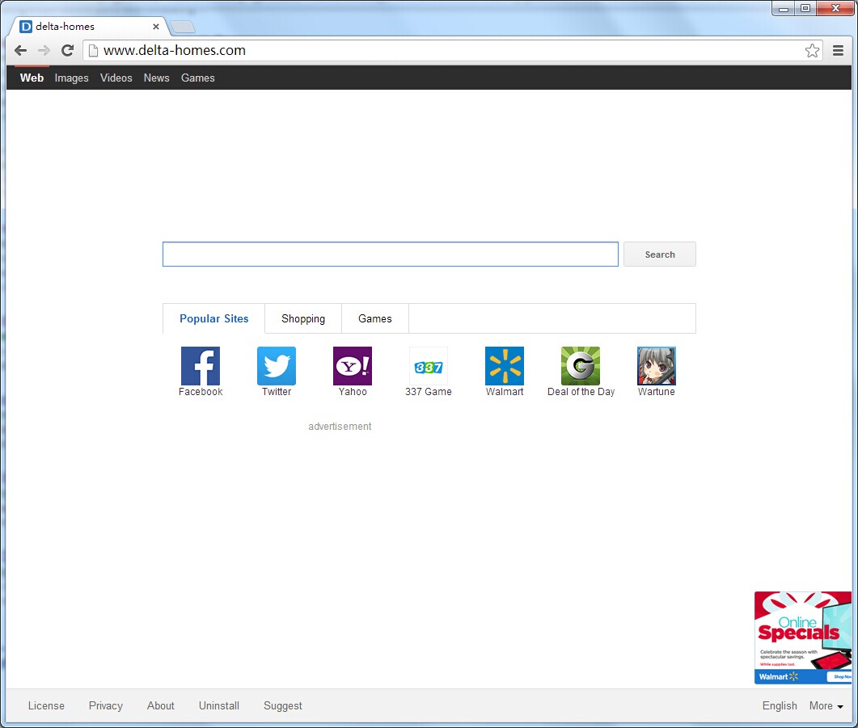Reload the page with the refresh icon
The height and width of the screenshot is (728, 858).
[x=67, y=51]
